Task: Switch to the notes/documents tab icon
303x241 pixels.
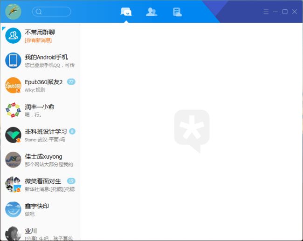Action: pyautogui.click(x=177, y=12)
